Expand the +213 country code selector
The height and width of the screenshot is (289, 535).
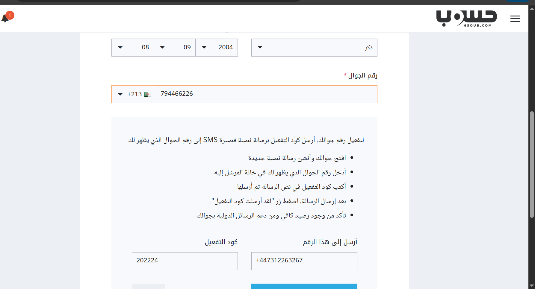(134, 94)
